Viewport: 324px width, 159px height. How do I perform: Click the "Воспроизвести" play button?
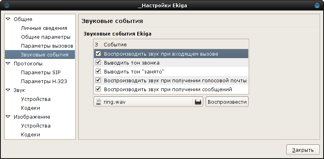[x=227, y=102]
